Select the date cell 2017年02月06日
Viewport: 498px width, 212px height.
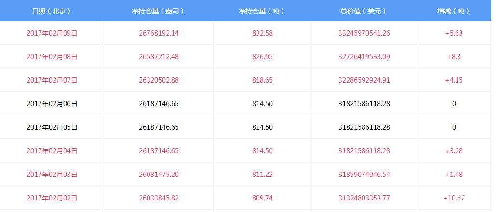[x=52, y=104]
